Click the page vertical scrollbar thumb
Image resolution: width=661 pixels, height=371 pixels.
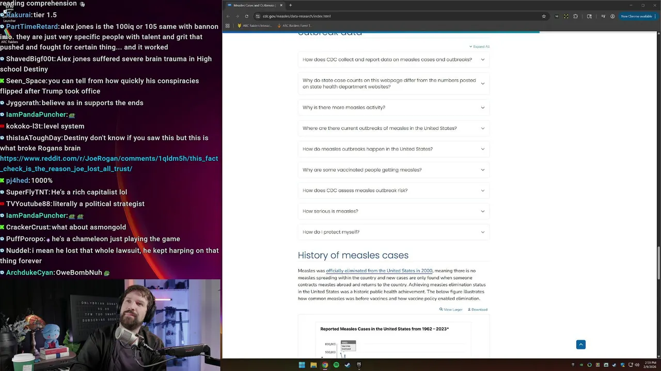coord(658,264)
